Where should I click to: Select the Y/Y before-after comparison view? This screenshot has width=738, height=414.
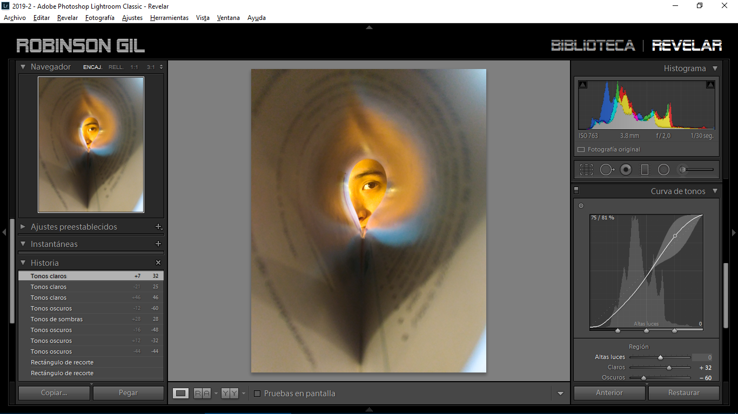(x=230, y=394)
